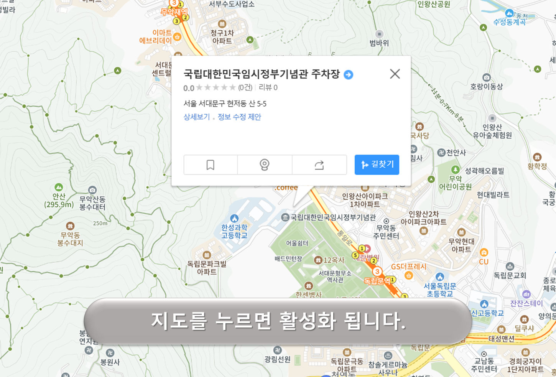
Task: Click the bookmark save icon on the place card
Action: tap(210, 165)
